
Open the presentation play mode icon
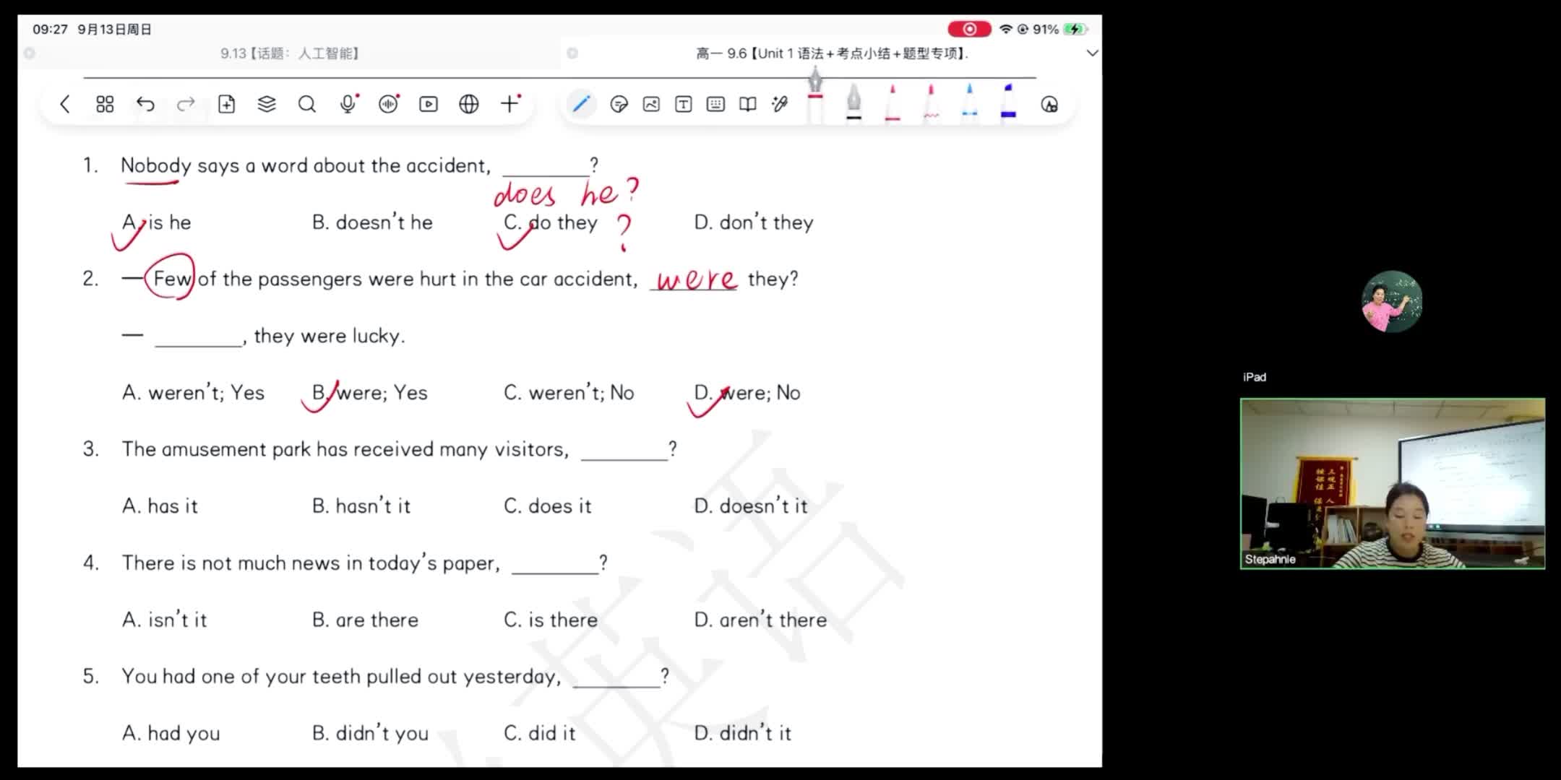point(429,104)
